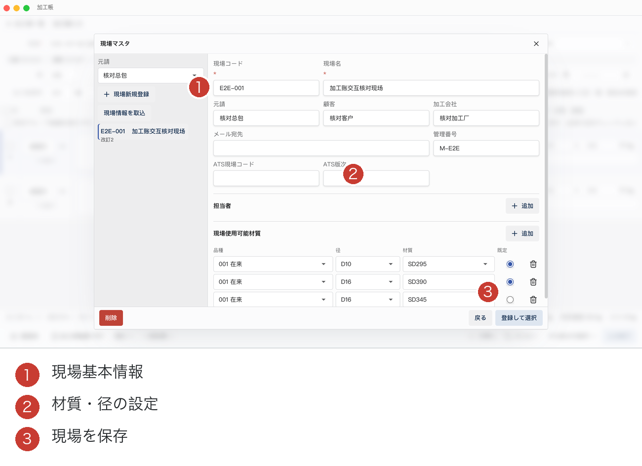Open 品種 dropdown in the SD345 row
This screenshot has height=466, width=642.
[x=273, y=300]
